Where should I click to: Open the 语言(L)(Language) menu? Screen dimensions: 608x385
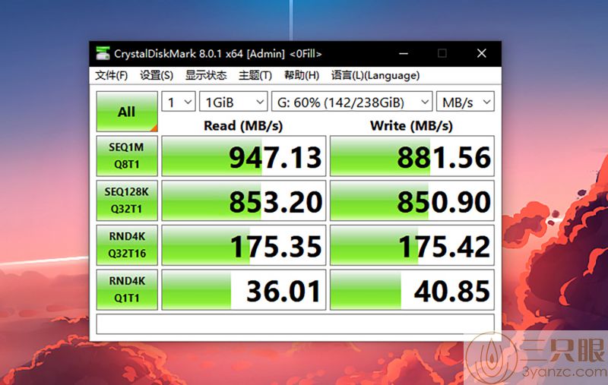click(375, 75)
